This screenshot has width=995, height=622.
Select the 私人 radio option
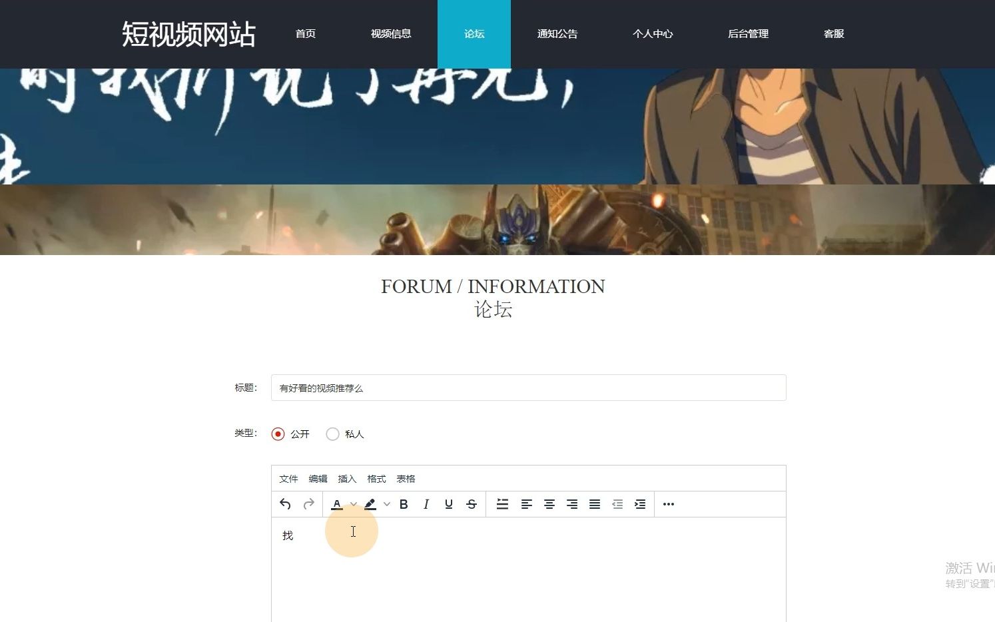click(x=333, y=434)
